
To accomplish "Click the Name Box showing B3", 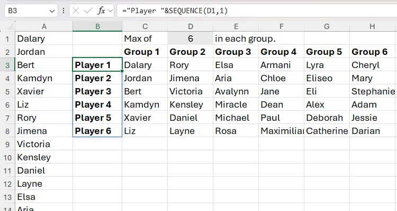I will (x=26, y=11).
